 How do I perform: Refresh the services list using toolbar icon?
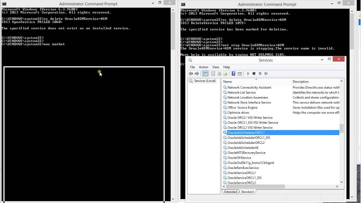[x=219, y=74]
